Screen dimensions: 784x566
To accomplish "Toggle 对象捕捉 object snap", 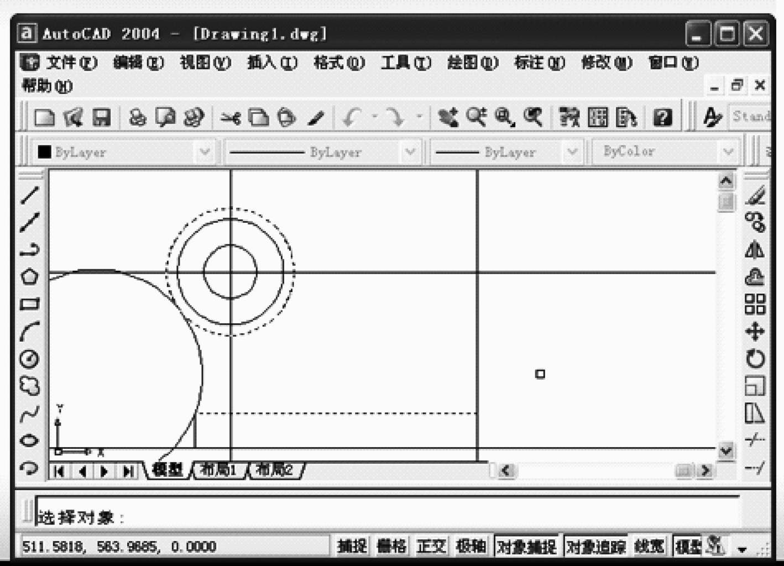I will [x=526, y=547].
